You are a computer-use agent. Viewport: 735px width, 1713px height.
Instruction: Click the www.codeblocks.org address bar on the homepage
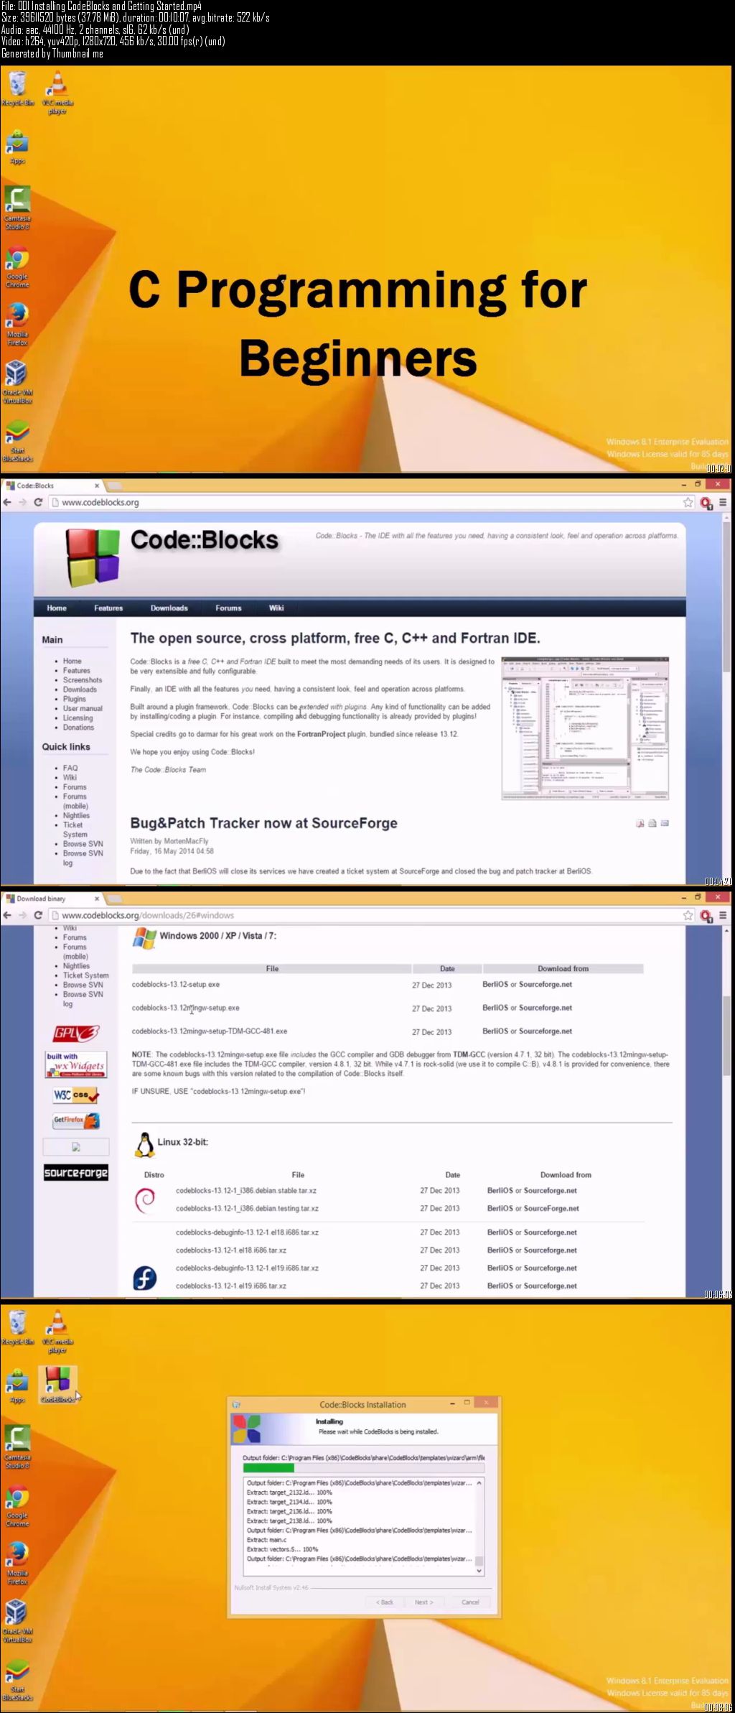pyautogui.click(x=366, y=503)
